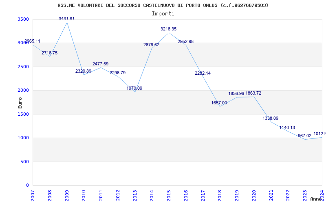Click the 2009 x-axis year label
326x203 pixels.
[x=67, y=195]
